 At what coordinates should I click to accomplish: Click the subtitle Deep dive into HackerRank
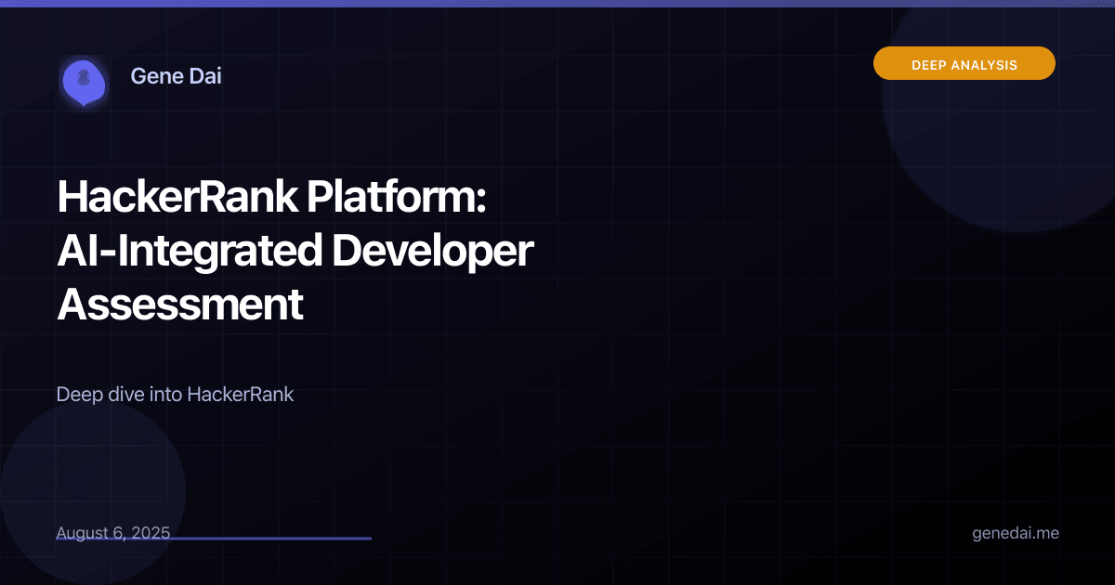(x=175, y=394)
